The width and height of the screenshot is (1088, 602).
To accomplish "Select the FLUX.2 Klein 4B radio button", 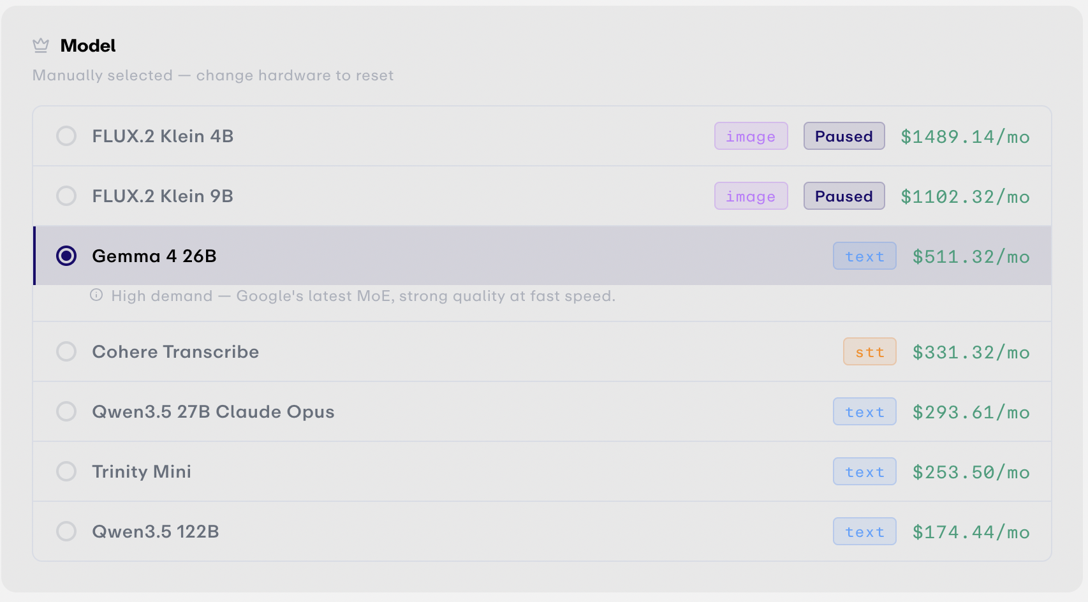I will [66, 136].
